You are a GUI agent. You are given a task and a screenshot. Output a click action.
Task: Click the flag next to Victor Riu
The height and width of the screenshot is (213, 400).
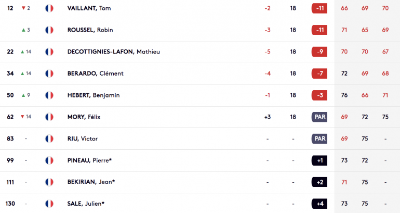coord(49,139)
